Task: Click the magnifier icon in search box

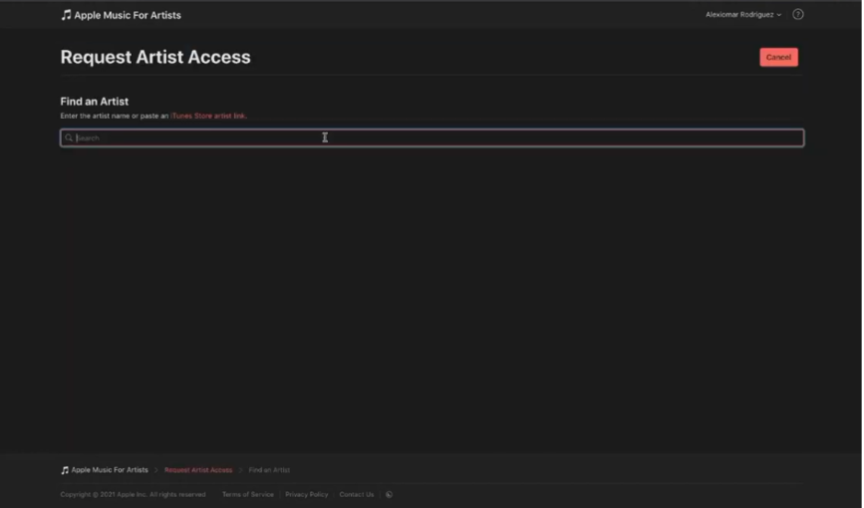Action: click(x=69, y=137)
